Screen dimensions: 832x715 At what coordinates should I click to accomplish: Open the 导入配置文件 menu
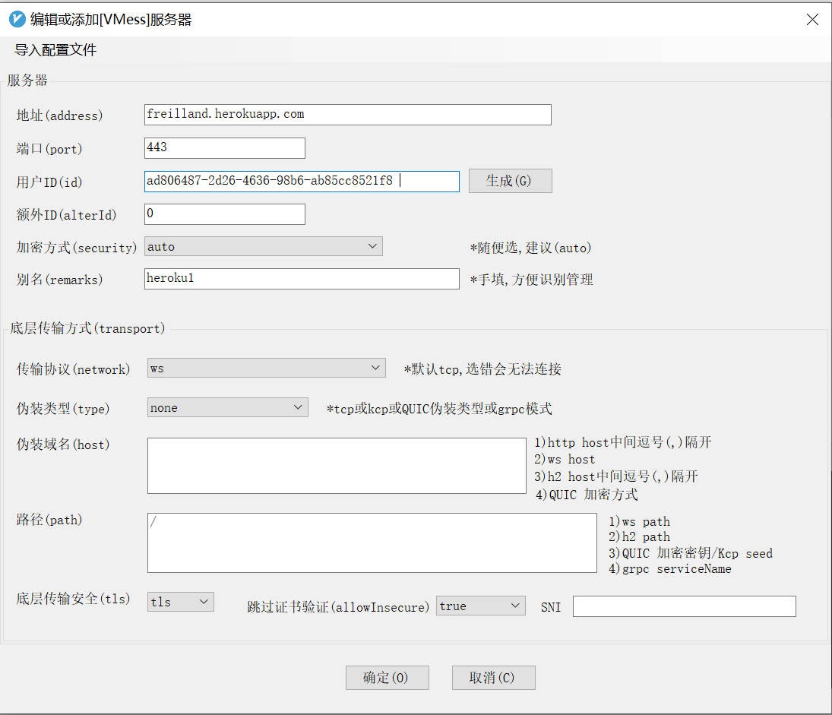pos(55,51)
